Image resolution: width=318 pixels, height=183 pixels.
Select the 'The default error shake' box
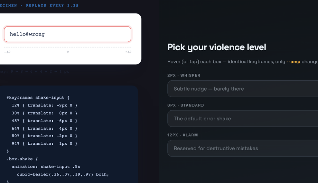[x=243, y=119]
